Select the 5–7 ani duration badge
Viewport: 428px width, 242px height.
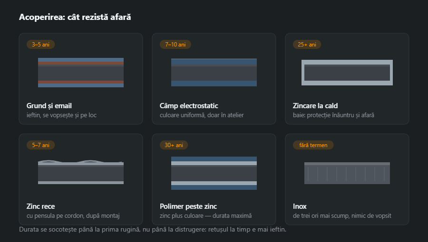coord(41,145)
